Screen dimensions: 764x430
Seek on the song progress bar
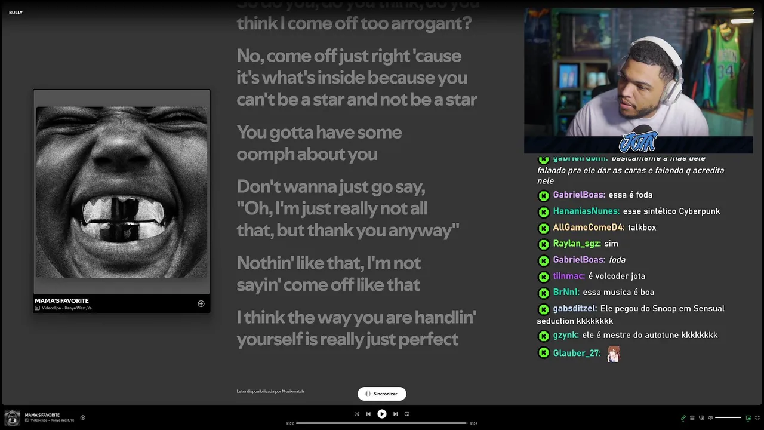pyautogui.click(x=381, y=423)
